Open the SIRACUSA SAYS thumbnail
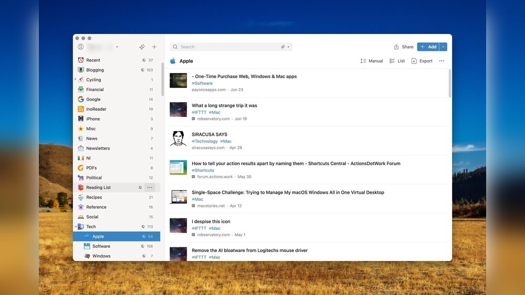Image resolution: width=525 pixels, height=295 pixels. pyautogui.click(x=178, y=138)
